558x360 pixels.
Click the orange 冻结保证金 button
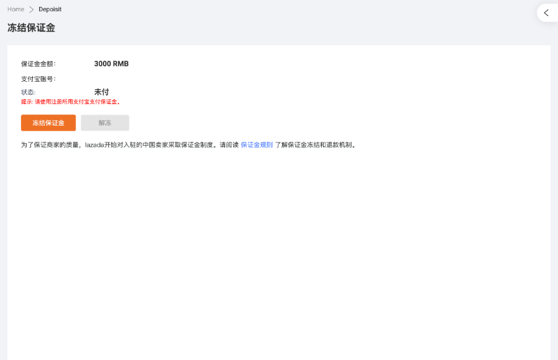(x=48, y=123)
